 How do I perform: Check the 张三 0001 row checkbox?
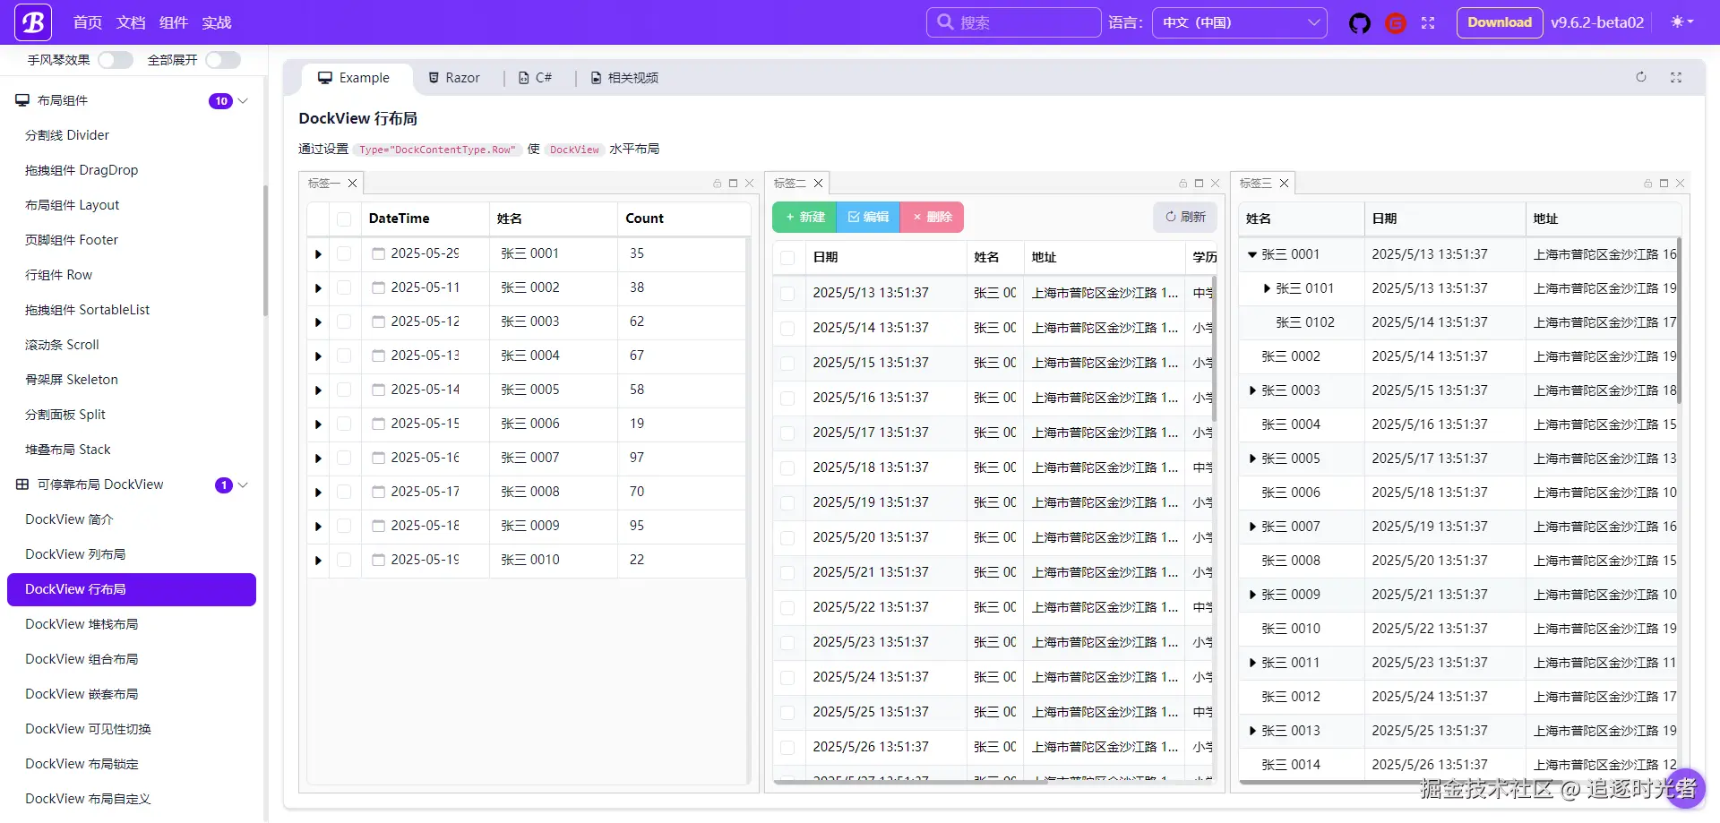point(344,254)
